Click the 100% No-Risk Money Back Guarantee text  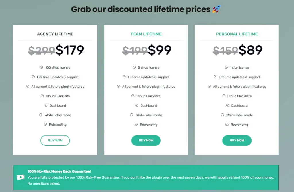(59, 171)
